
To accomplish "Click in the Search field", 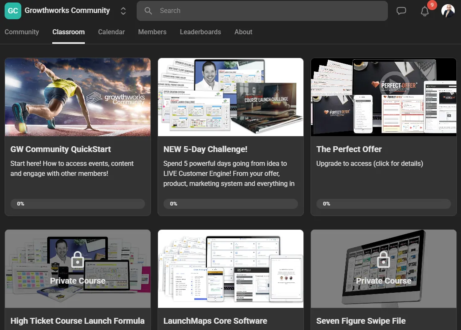I will pyautogui.click(x=262, y=11).
